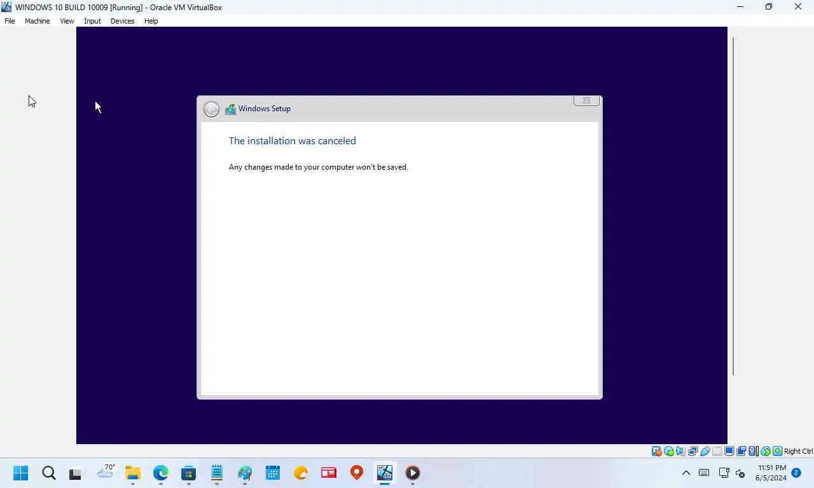This screenshot has height=488, width=814.
Task: Click the shared folders status icon
Action: coord(717,451)
